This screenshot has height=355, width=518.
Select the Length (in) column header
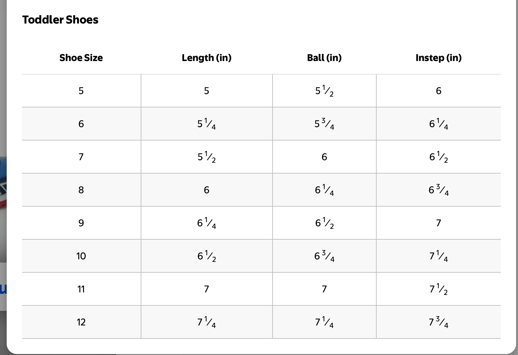[207, 58]
